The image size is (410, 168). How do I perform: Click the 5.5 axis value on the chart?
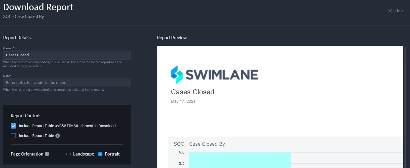coord(182,164)
